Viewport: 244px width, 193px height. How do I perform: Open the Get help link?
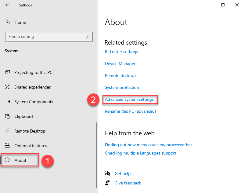pyautogui.click(x=122, y=173)
